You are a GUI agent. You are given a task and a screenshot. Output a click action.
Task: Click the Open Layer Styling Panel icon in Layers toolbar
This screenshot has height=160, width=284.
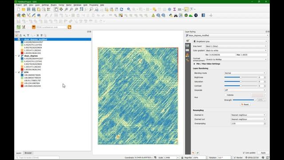[x=17, y=36]
